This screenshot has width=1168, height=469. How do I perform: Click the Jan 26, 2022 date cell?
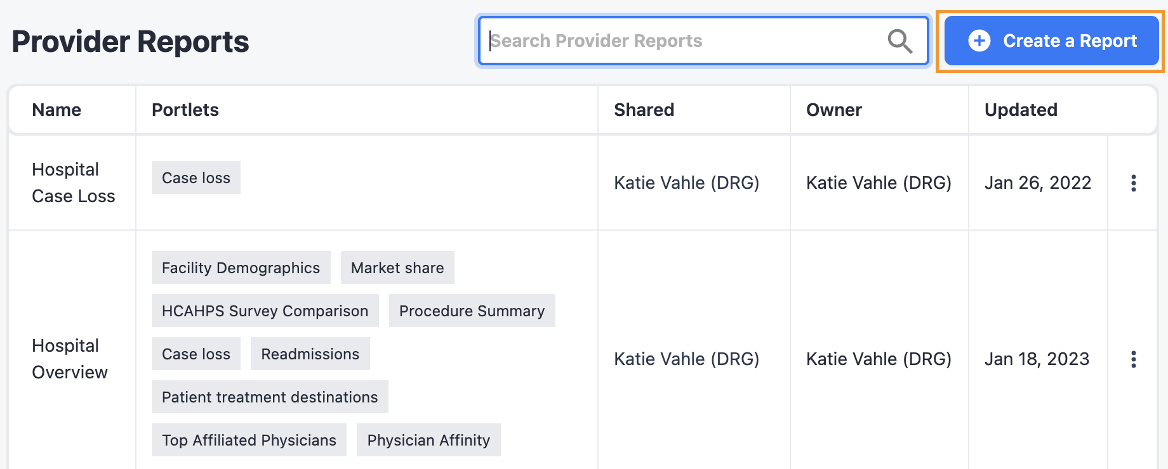point(1038,183)
